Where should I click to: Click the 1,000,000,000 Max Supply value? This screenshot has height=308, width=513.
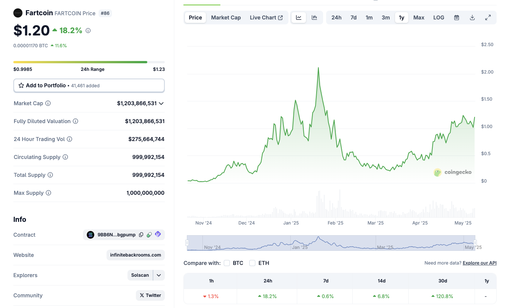[145, 193]
